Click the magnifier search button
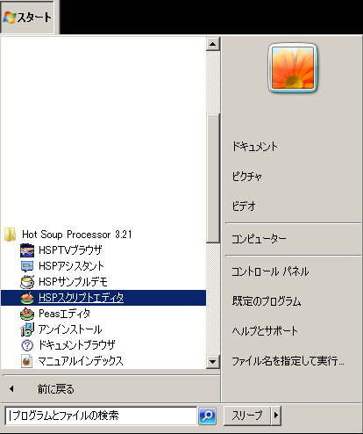Image resolution: width=363 pixels, height=434 pixels. 208,416
